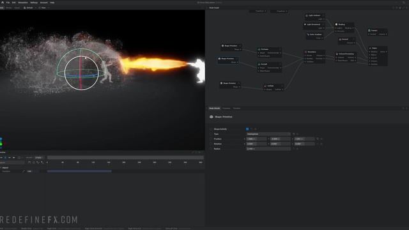Click the timeline scrub bar

pyautogui.click(x=125, y=158)
